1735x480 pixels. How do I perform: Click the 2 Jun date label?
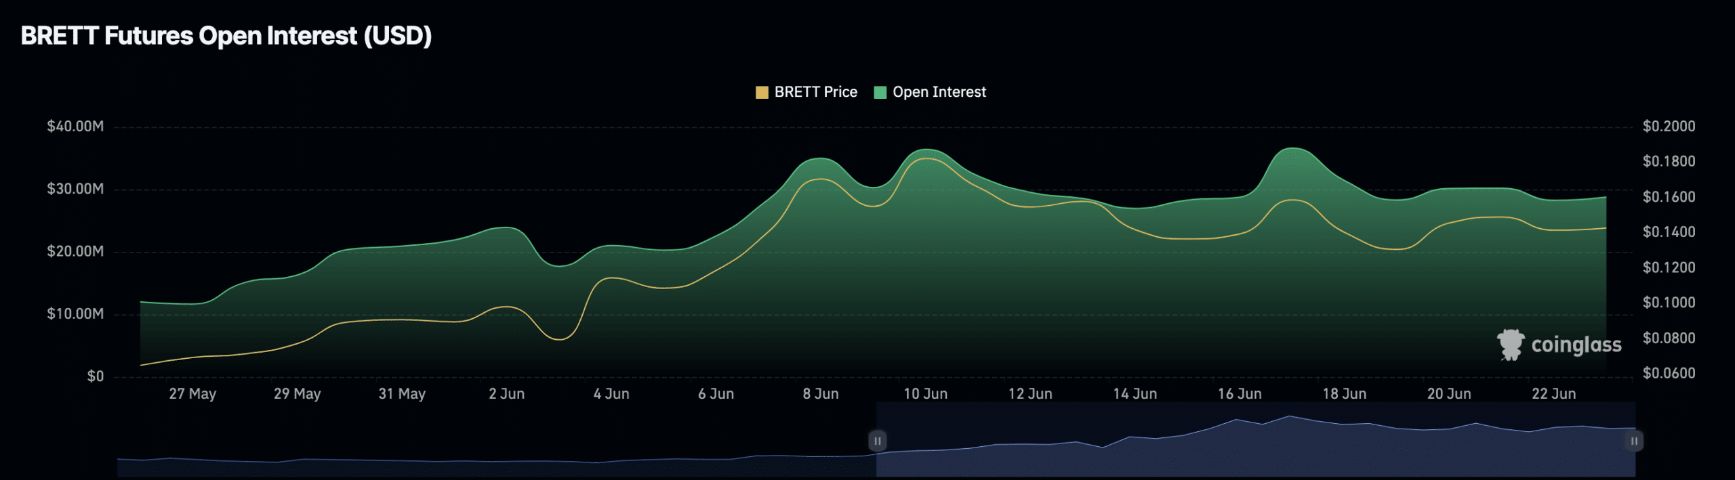click(506, 394)
